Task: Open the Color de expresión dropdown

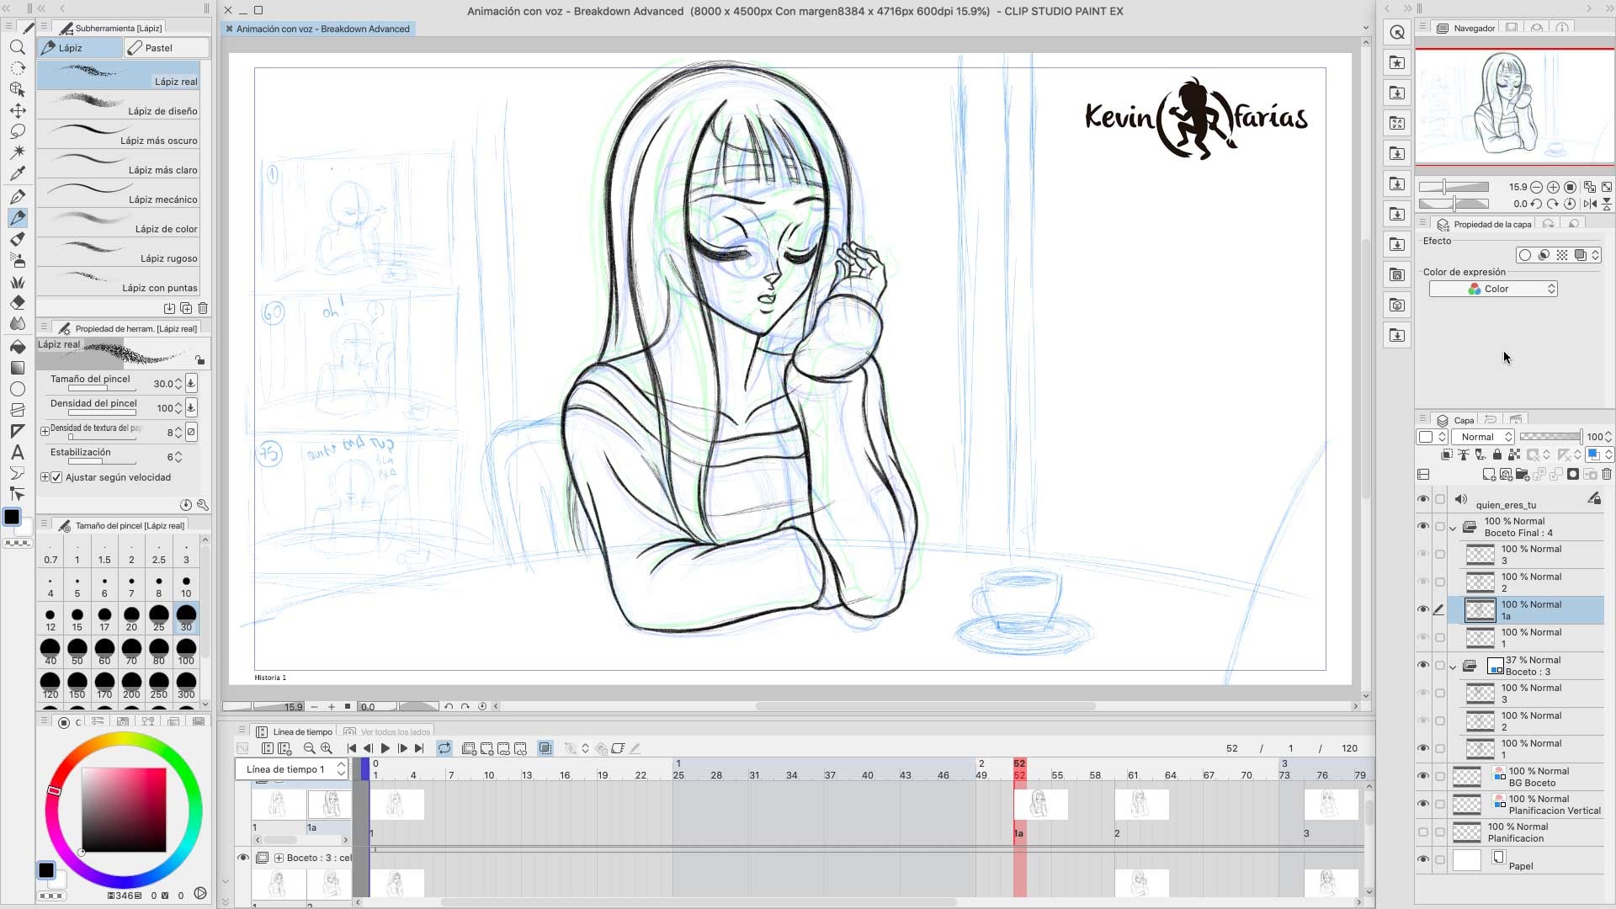Action: [x=1493, y=289]
